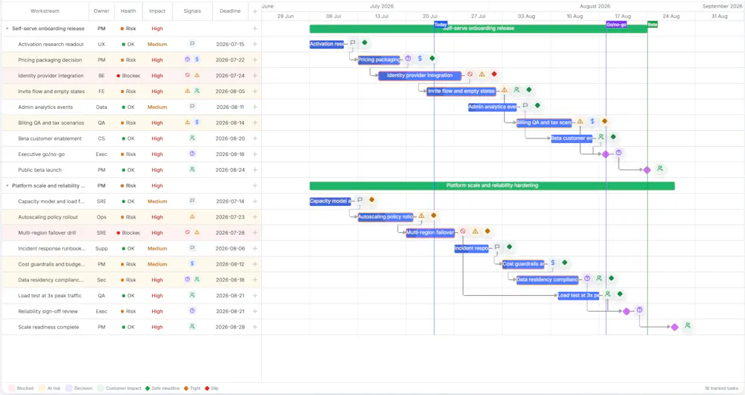
Task: Click deadline 2026-08-28 in Scale readiness row
Action: (230, 327)
